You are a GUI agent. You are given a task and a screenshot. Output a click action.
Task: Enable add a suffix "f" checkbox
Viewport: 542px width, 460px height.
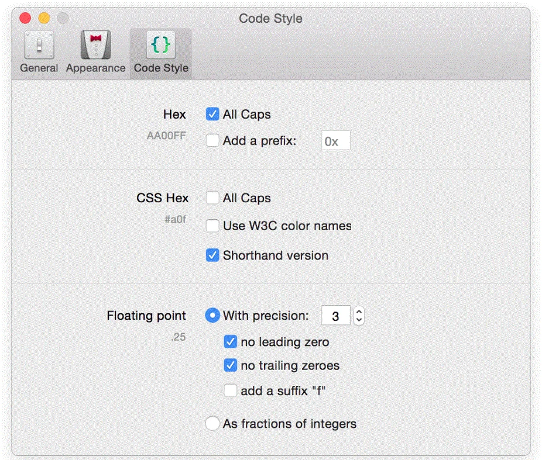pyautogui.click(x=230, y=390)
